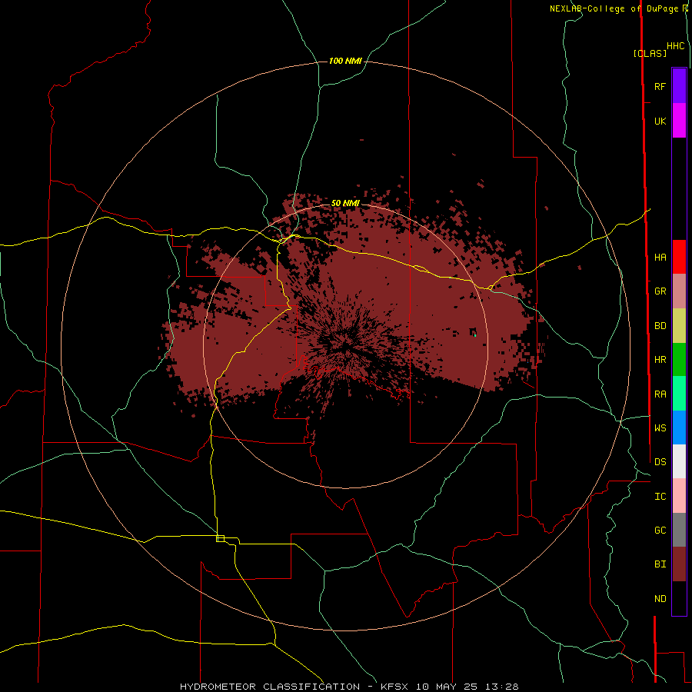692x692 pixels.
Task: Click the 50 NMI range ring label
Action: (x=345, y=203)
